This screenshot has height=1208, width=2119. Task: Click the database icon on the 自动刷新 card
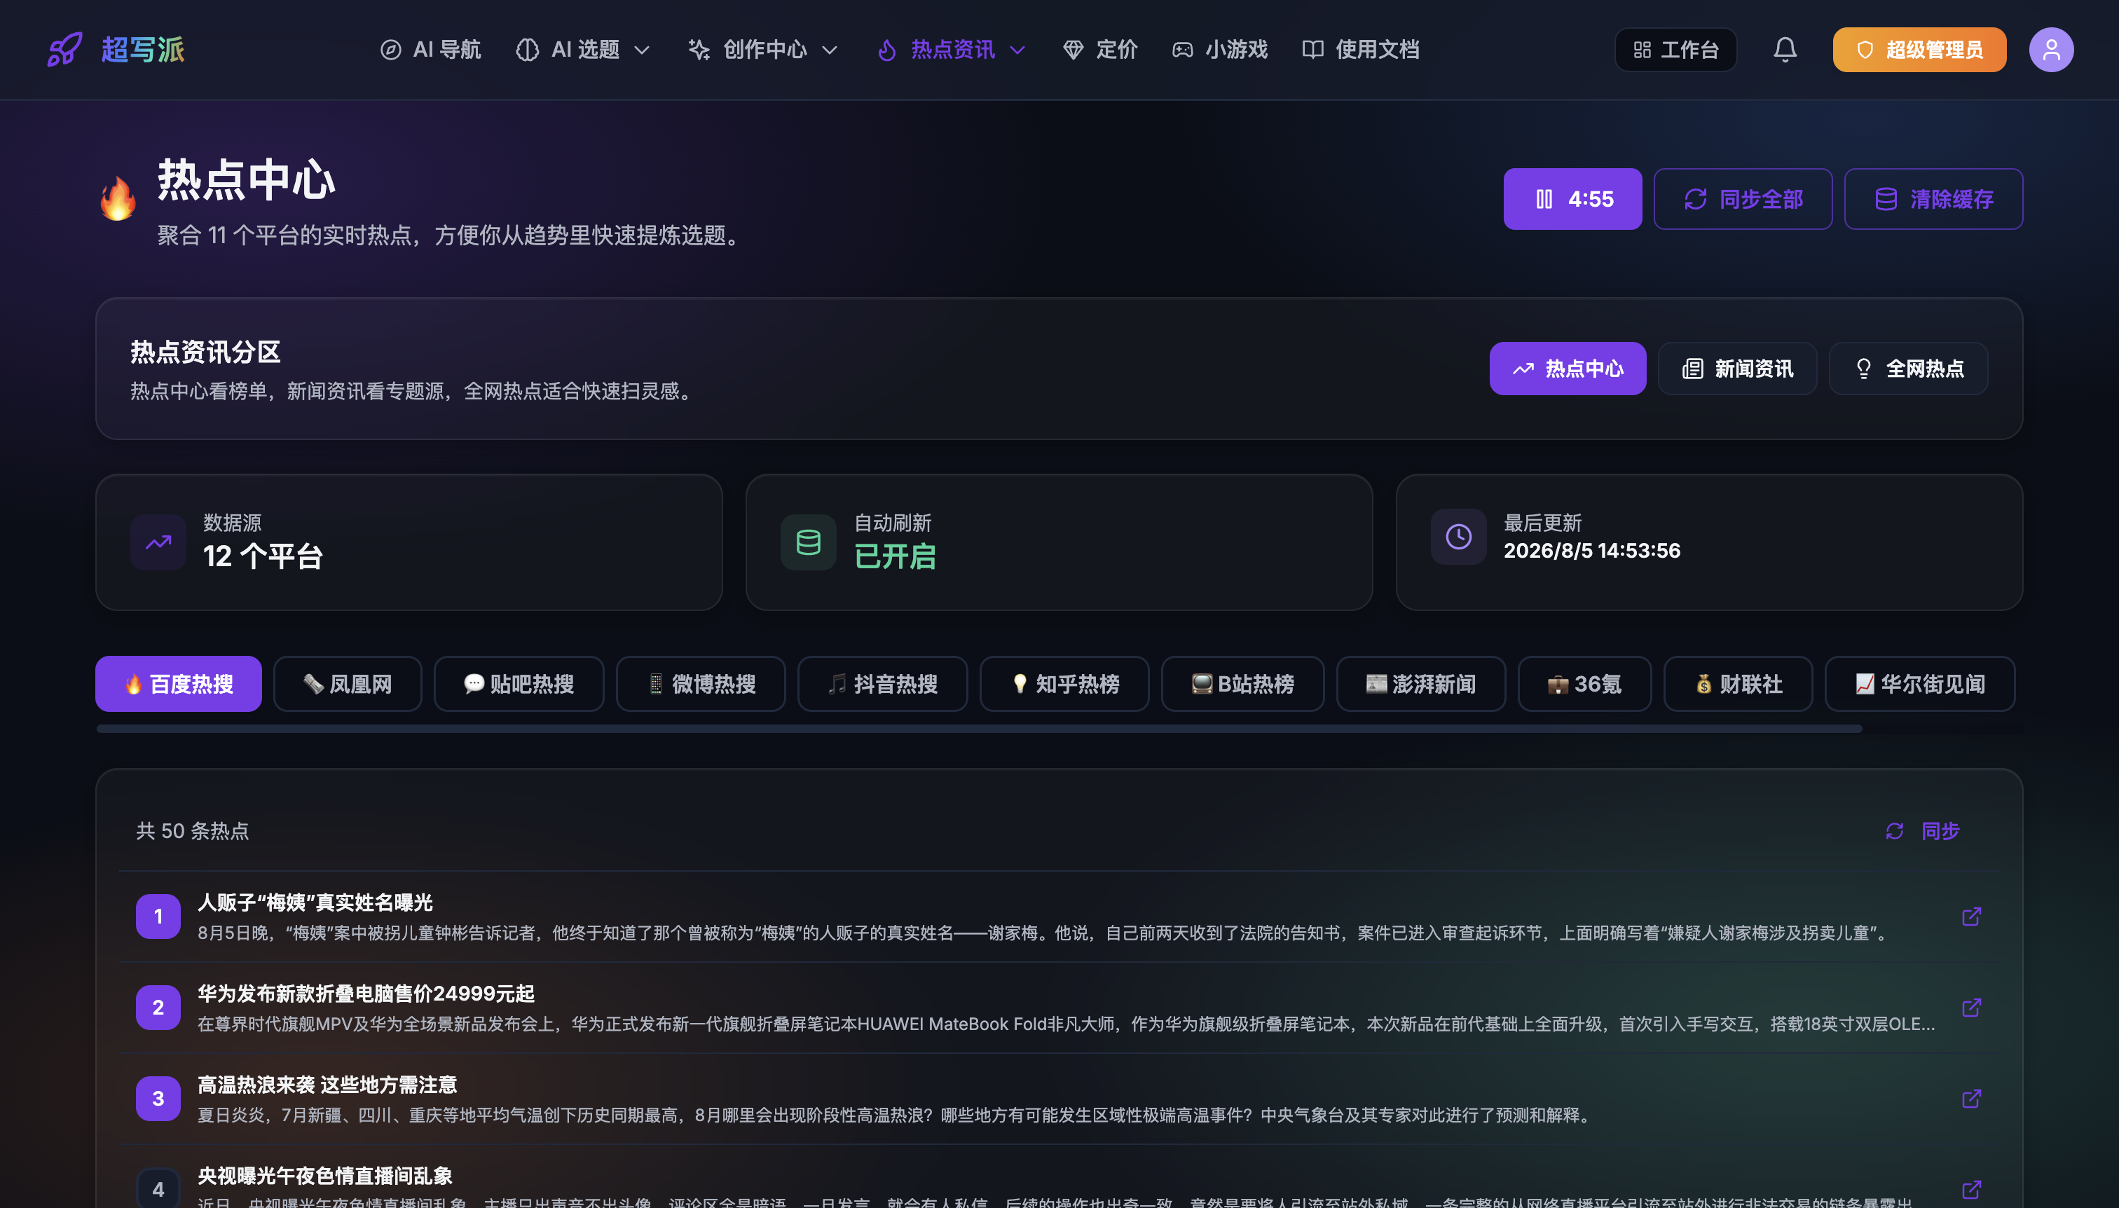pos(808,542)
